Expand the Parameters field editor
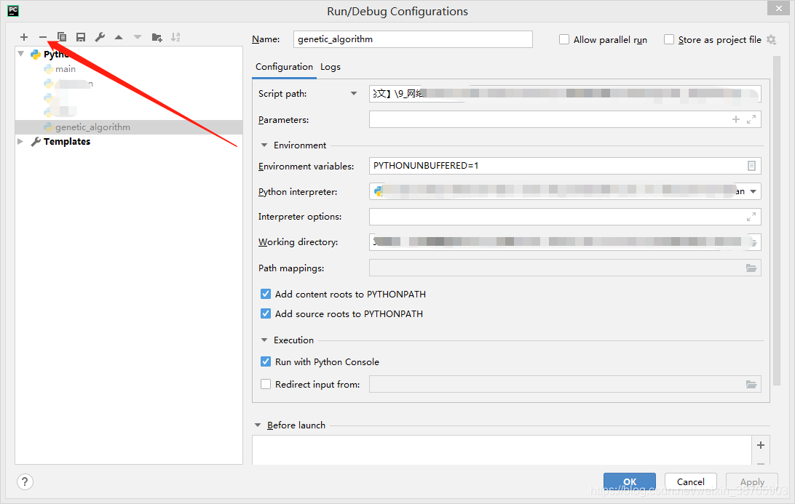Image resolution: width=795 pixels, height=504 pixels. click(x=751, y=119)
